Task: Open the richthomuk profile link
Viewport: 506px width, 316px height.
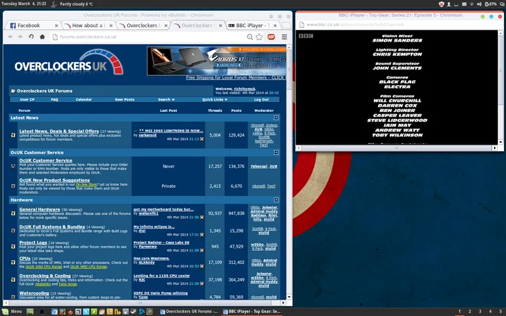Action: tap(245, 89)
